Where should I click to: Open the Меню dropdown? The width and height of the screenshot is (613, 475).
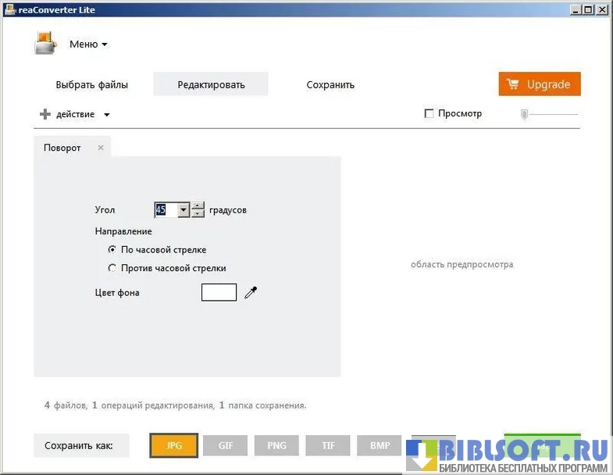pyautogui.click(x=88, y=45)
